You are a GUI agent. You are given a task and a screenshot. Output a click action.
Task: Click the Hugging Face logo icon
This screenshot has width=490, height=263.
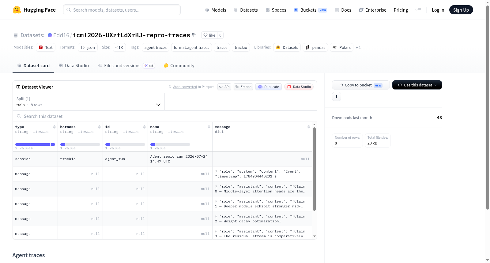(17, 10)
